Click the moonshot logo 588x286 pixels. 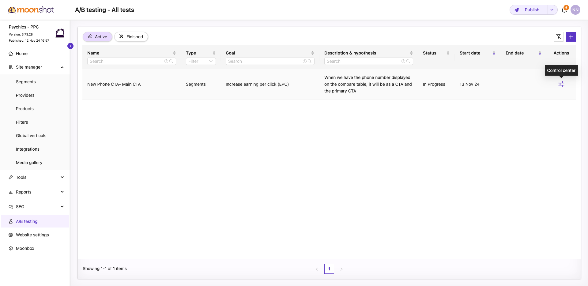pyautogui.click(x=31, y=10)
